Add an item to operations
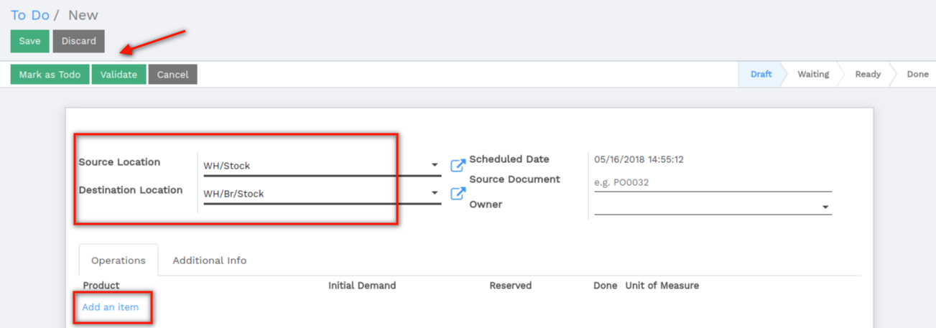Viewport: 936px width, 328px height. click(x=111, y=307)
